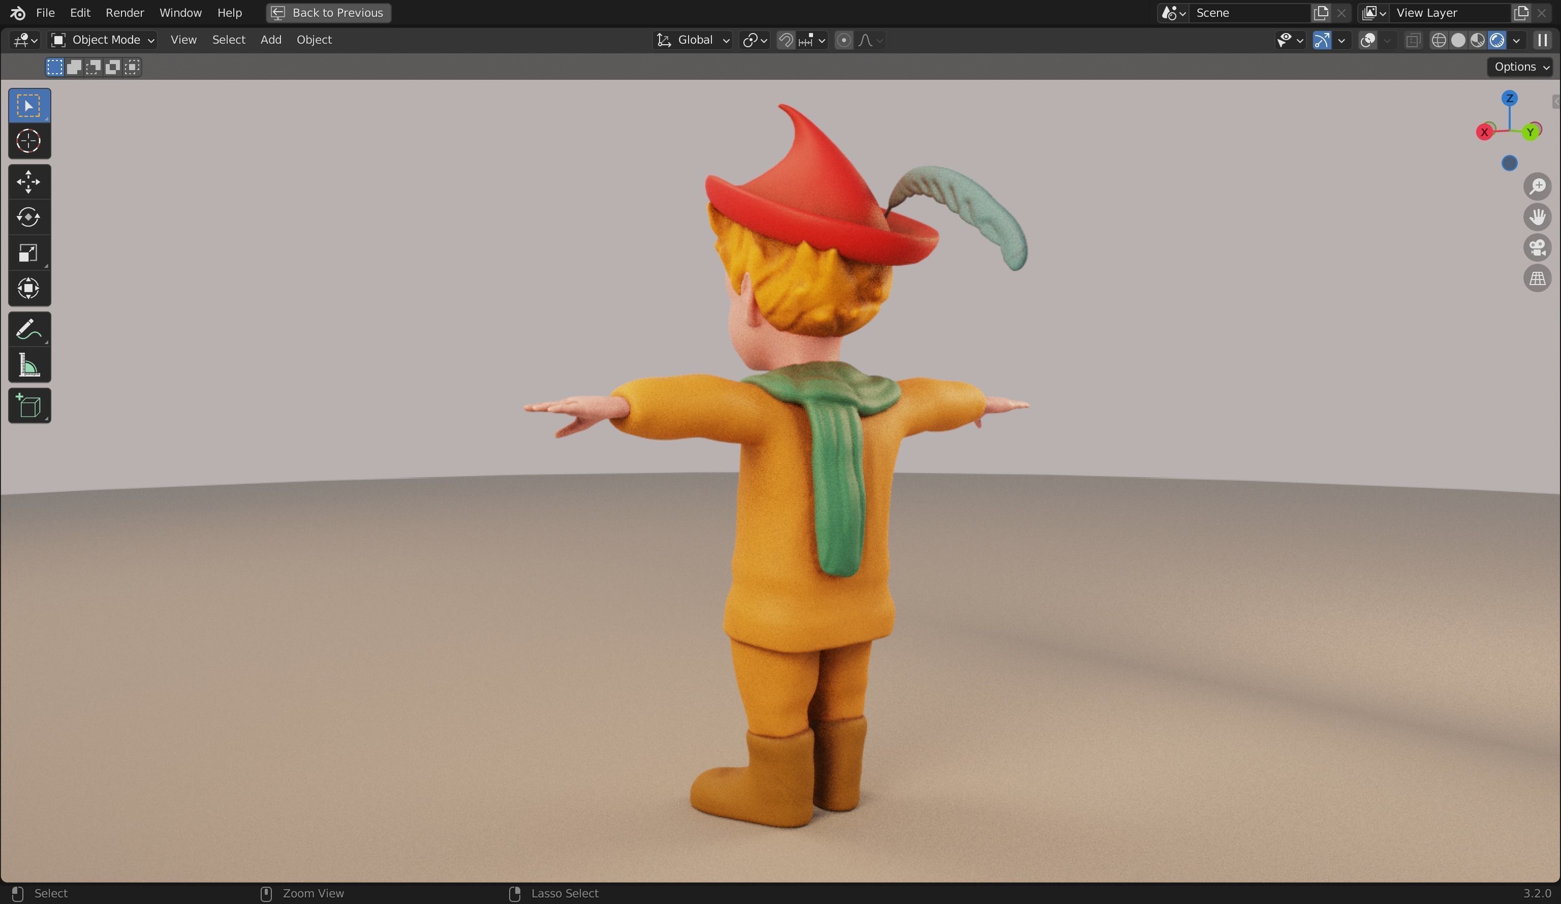The height and width of the screenshot is (904, 1561).
Task: Open snapping options dropdown
Action: (x=813, y=40)
